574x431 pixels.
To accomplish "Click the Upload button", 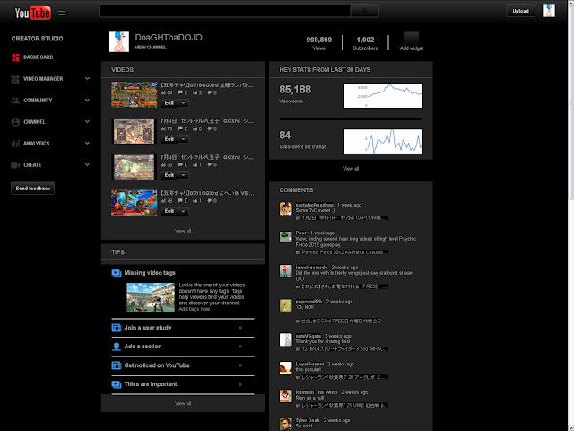I will tap(520, 11).
